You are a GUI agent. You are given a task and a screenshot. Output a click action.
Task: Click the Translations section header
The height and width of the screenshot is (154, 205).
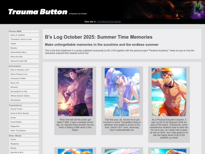point(24,105)
